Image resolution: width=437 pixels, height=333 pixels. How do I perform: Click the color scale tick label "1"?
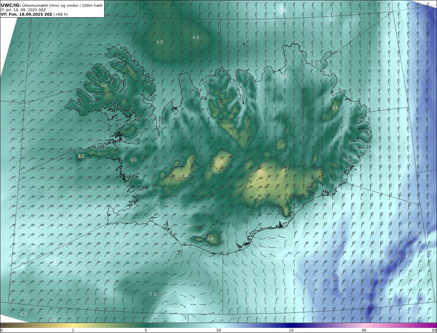pyautogui.click(x=73, y=330)
